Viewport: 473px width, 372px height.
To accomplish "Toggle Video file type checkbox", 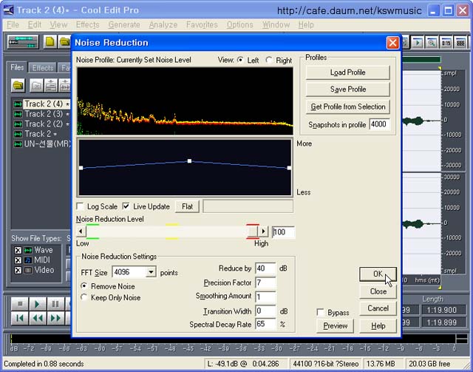I will pos(18,270).
